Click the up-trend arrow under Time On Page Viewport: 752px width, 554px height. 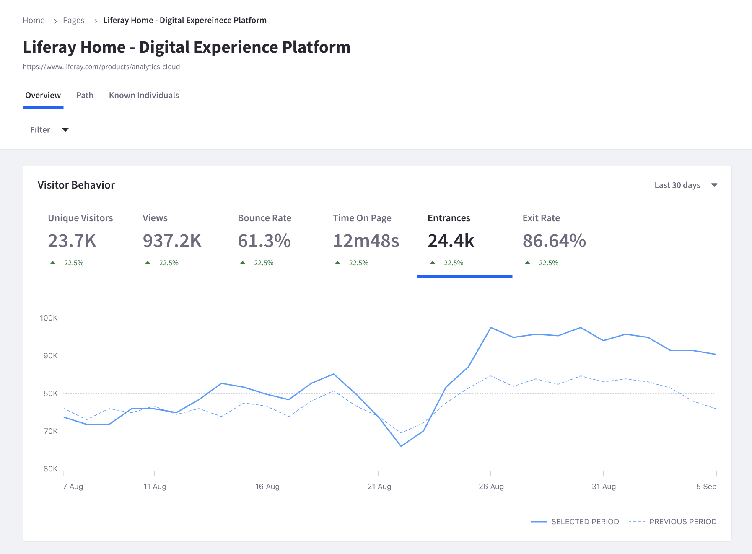pos(337,263)
